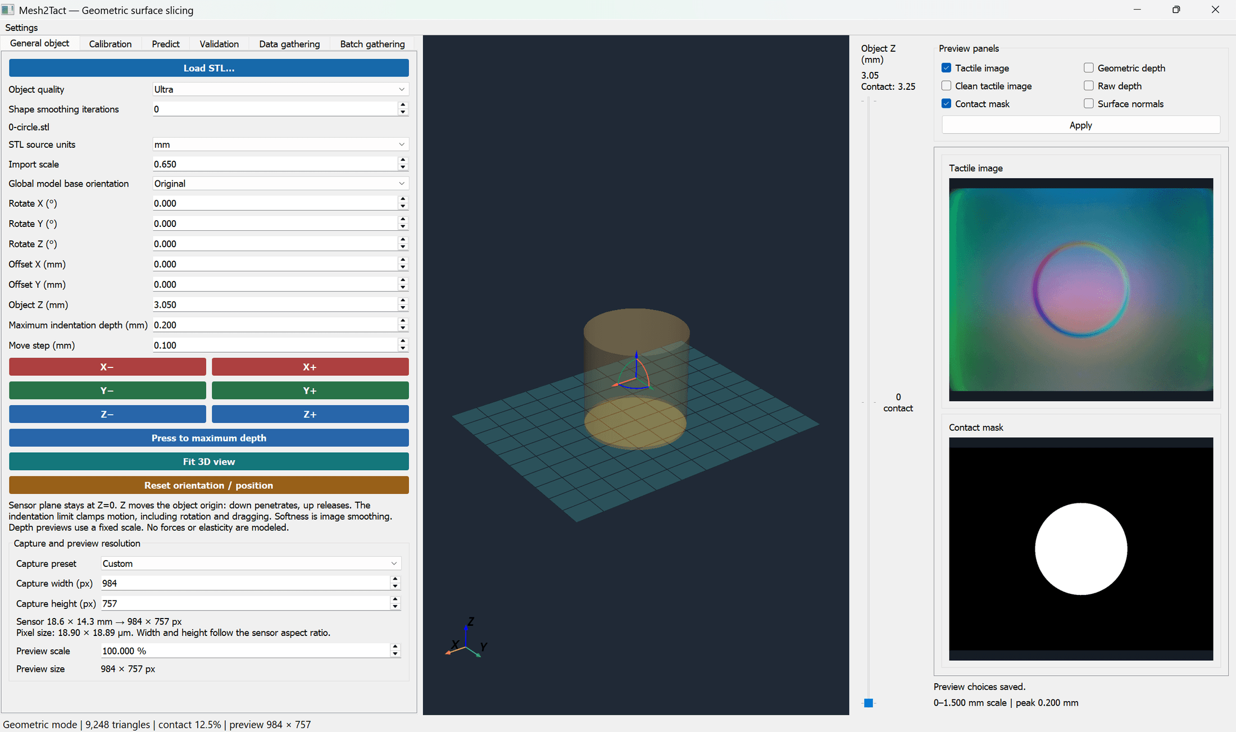Viewport: 1236px width, 732px height.
Task: Lower object with the Z− button
Action: [x=107, y=414]
